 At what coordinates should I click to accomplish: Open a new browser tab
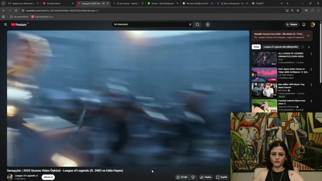click(288, 4)
